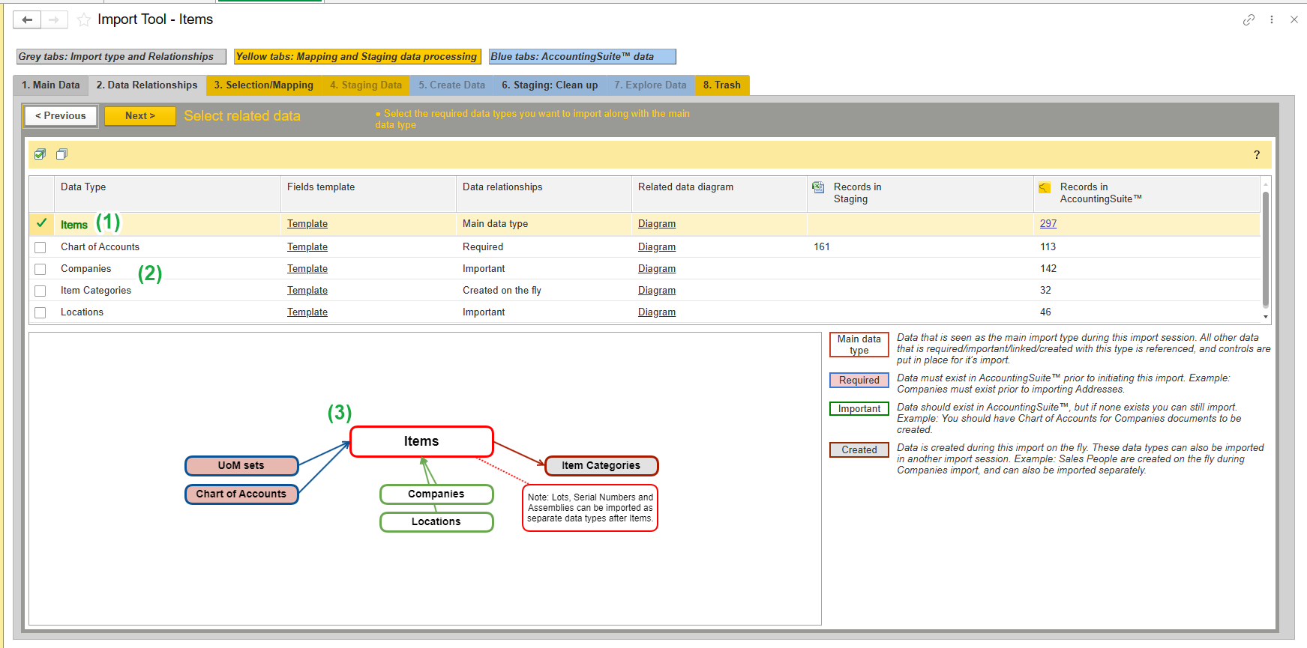Click the check all rows icon
This screenshot has width=1307, height=648.
point(40,154)
